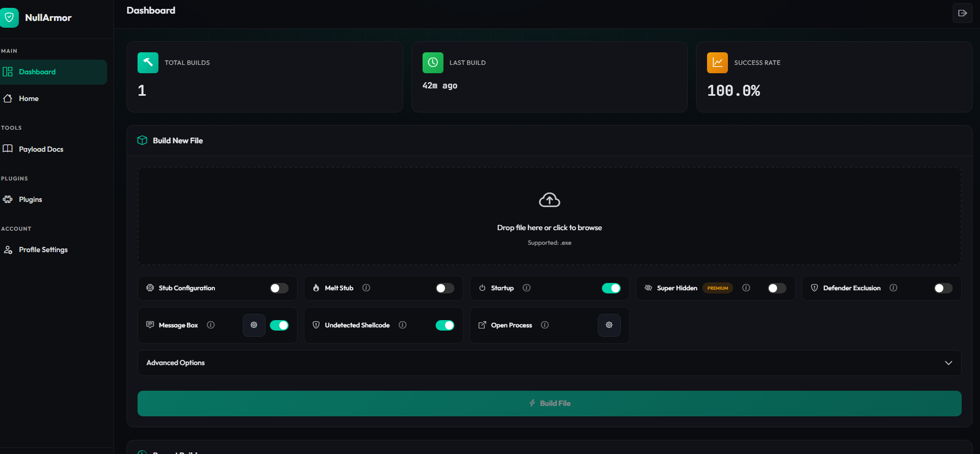The width and height of the screenshot is (980, 454).
Task: Click the Open Process external-link icon
Action: tap(482, 325)
